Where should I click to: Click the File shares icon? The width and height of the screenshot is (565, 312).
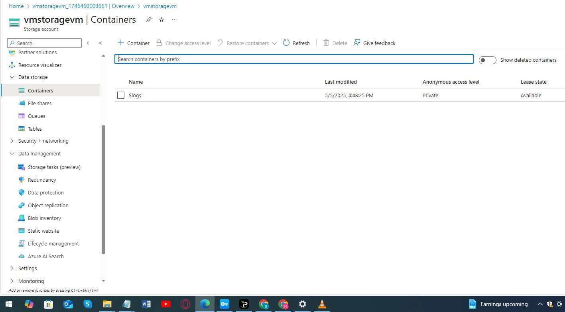(22, 103)
